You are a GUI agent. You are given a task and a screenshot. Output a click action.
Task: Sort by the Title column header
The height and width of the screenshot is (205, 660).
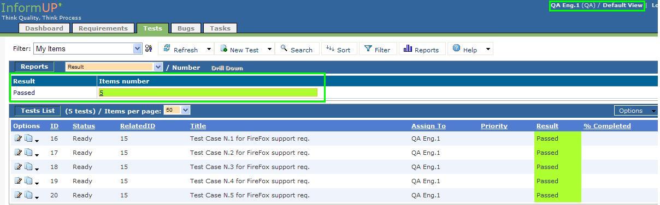[x=198, y=126]
